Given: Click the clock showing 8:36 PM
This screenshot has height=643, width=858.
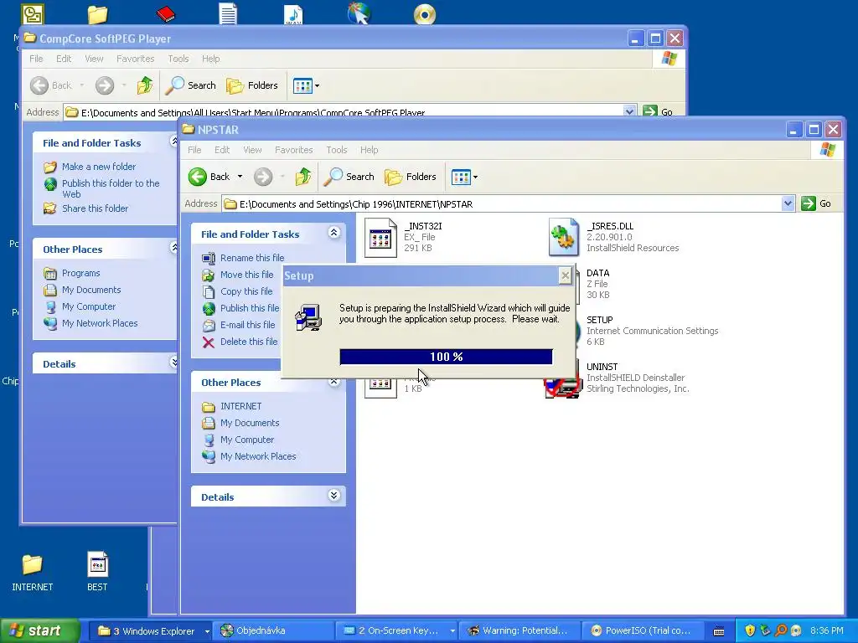Looking at the screenshot, I should pyautogui.click(x=827, y=630).
